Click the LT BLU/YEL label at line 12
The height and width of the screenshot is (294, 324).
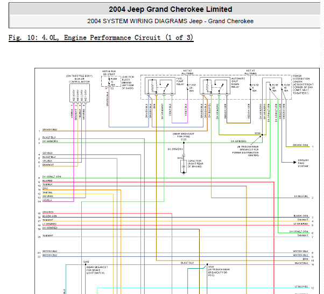click(x=301, y=286)
